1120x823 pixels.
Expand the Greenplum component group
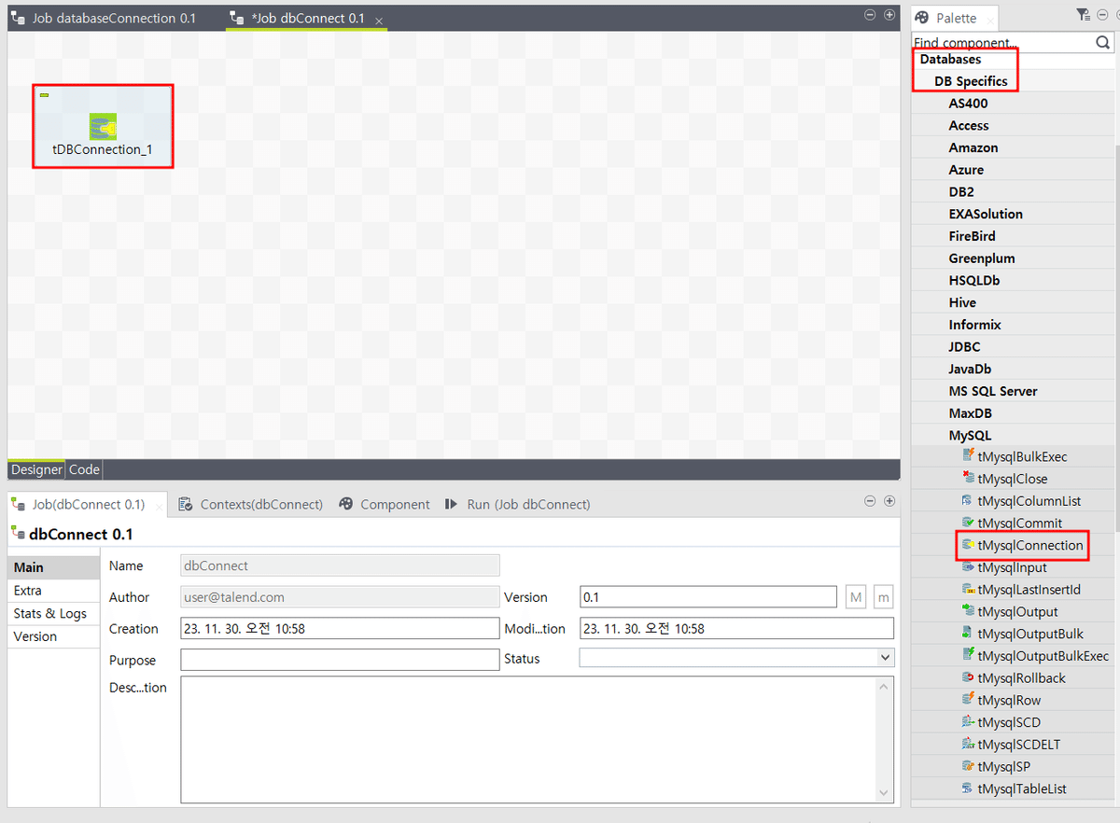pyautogui.click(x=982, y=258)
